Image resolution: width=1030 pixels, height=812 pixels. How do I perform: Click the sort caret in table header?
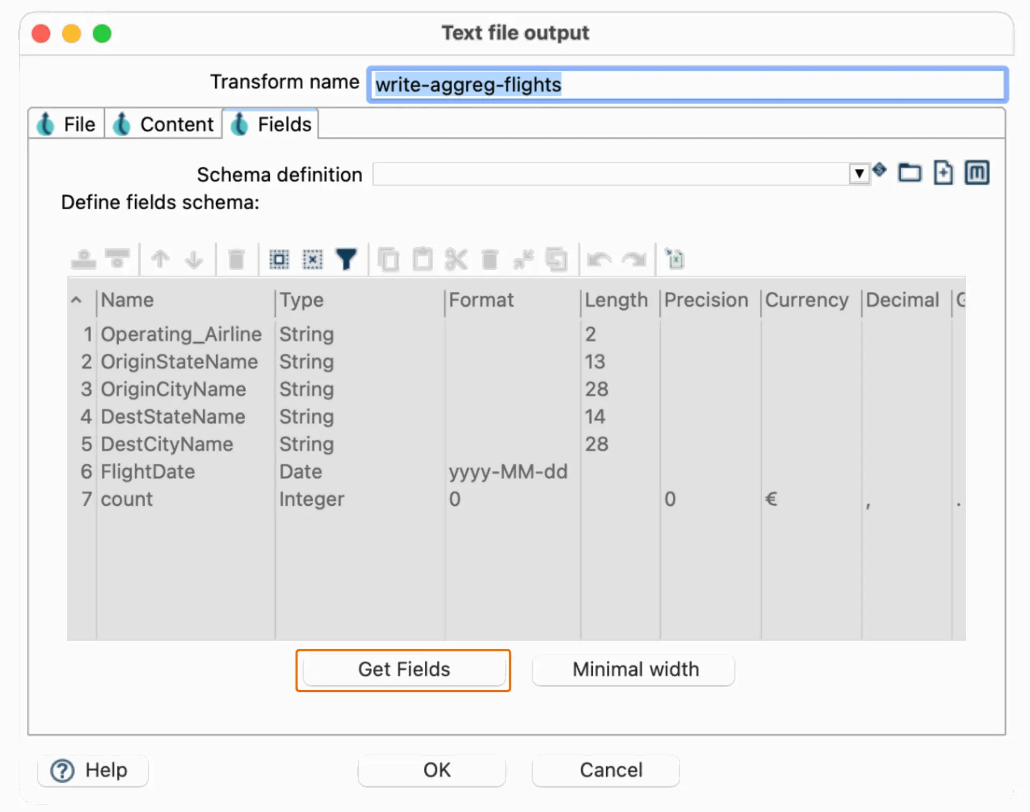point(76,300)
